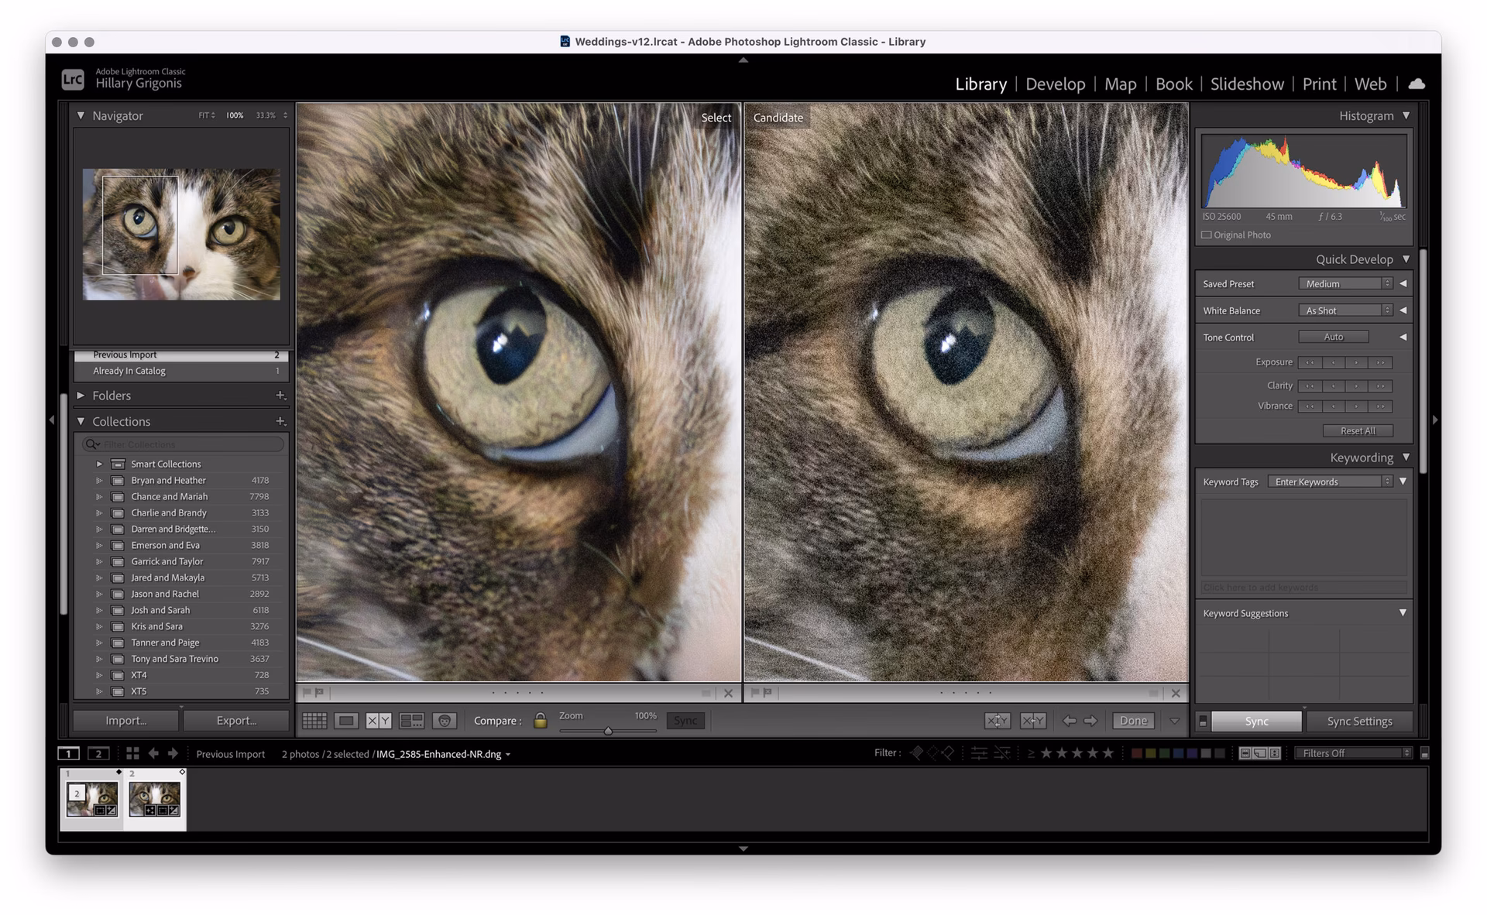
Task: Select the Loupe view icon
Action: tap(346, 720)
